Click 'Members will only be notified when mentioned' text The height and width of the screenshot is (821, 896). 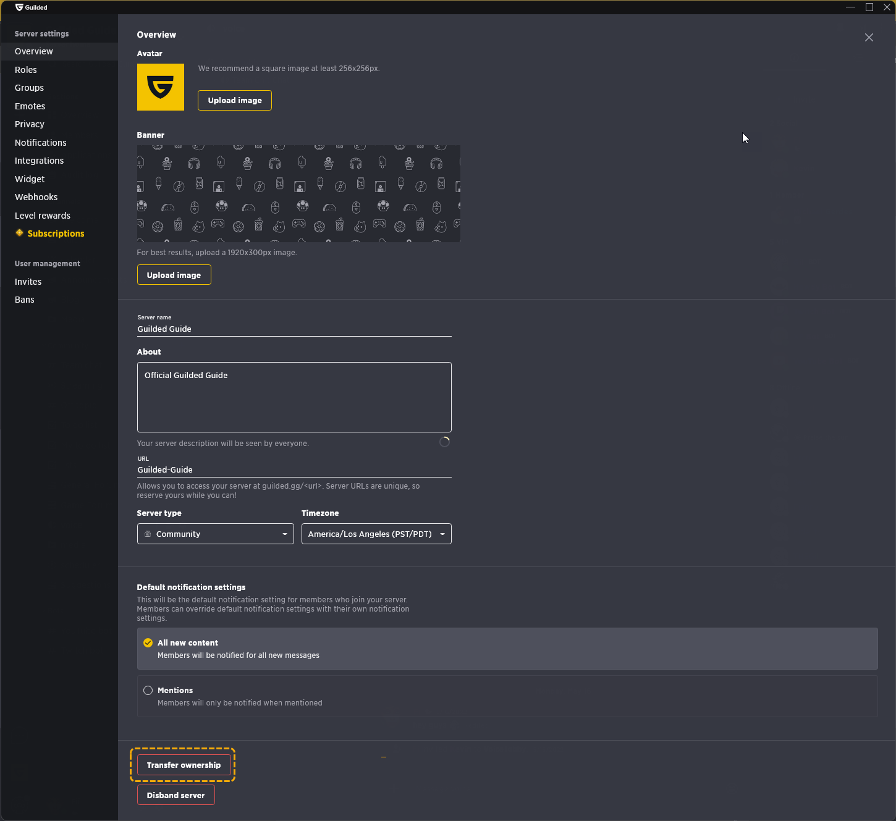tap(240, 703)
